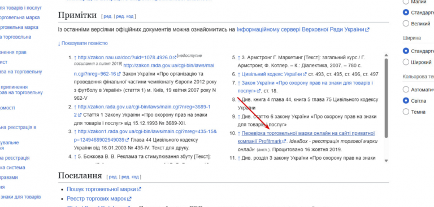Viewport: 434px width, 207px height.
Task: Go to sidebar item 'ва на торговельну'
Action: 21,72
